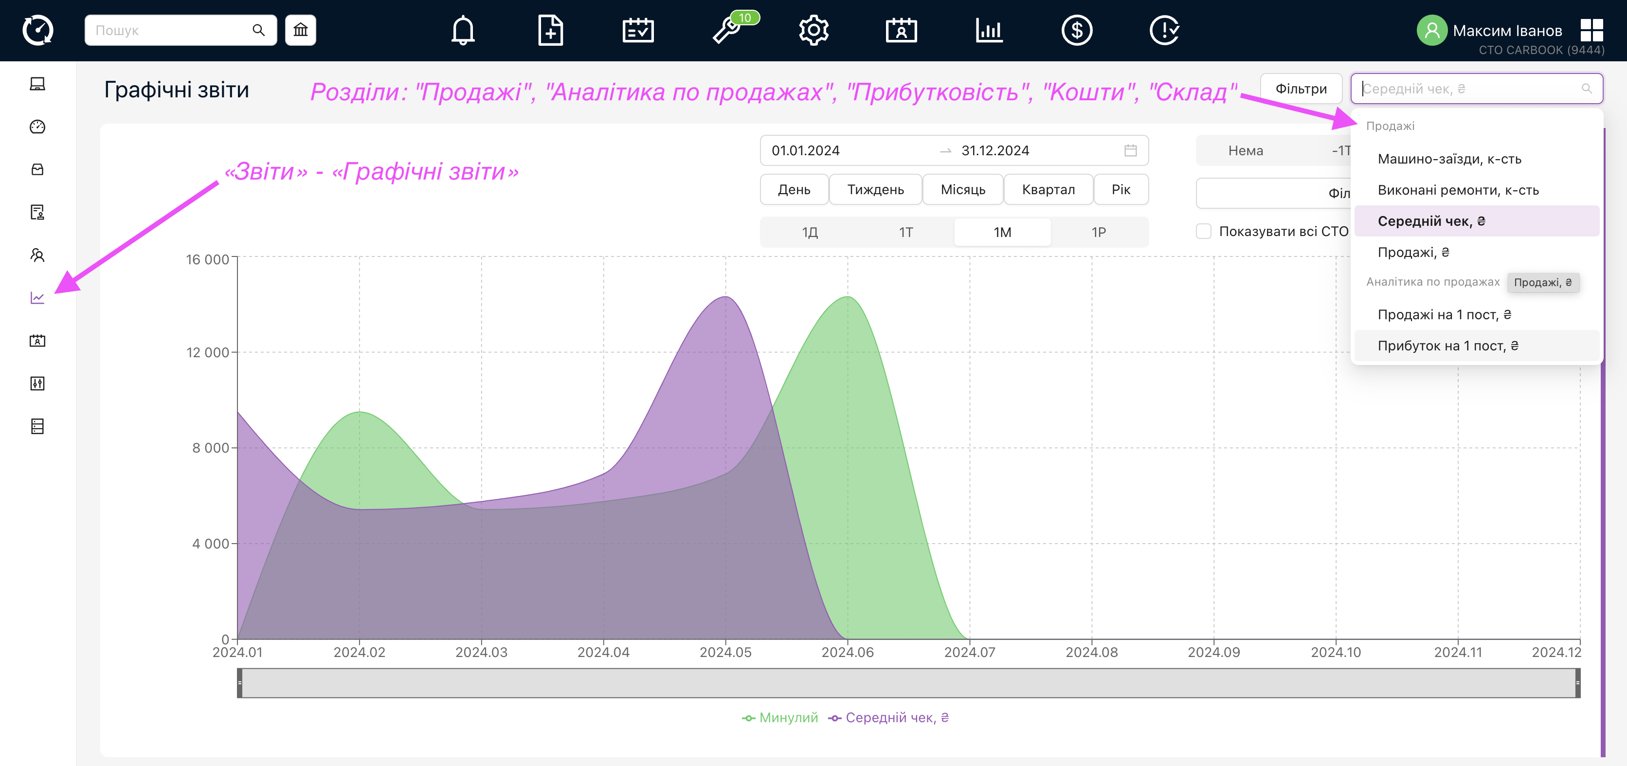Image resolution: width=1627 pixels, height=766 pixels.
Task: Select 'Машино-заїзди, к-сть' from the list
Action: [x=1449, y=159]
